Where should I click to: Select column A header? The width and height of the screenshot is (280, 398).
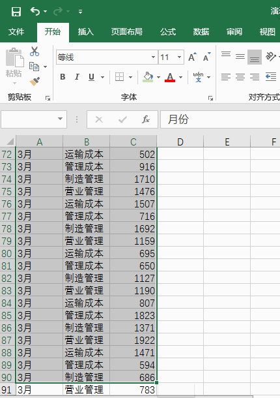point(39,142)
